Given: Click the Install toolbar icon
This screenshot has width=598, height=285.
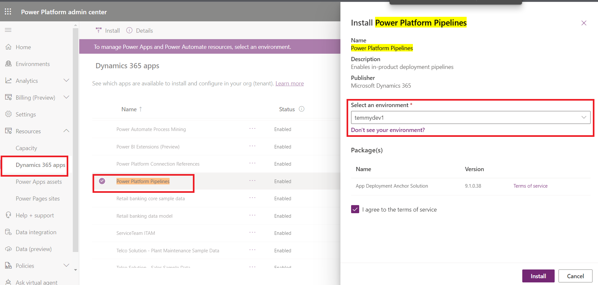Looking at the screenshot, I should [x=99, y=30].
